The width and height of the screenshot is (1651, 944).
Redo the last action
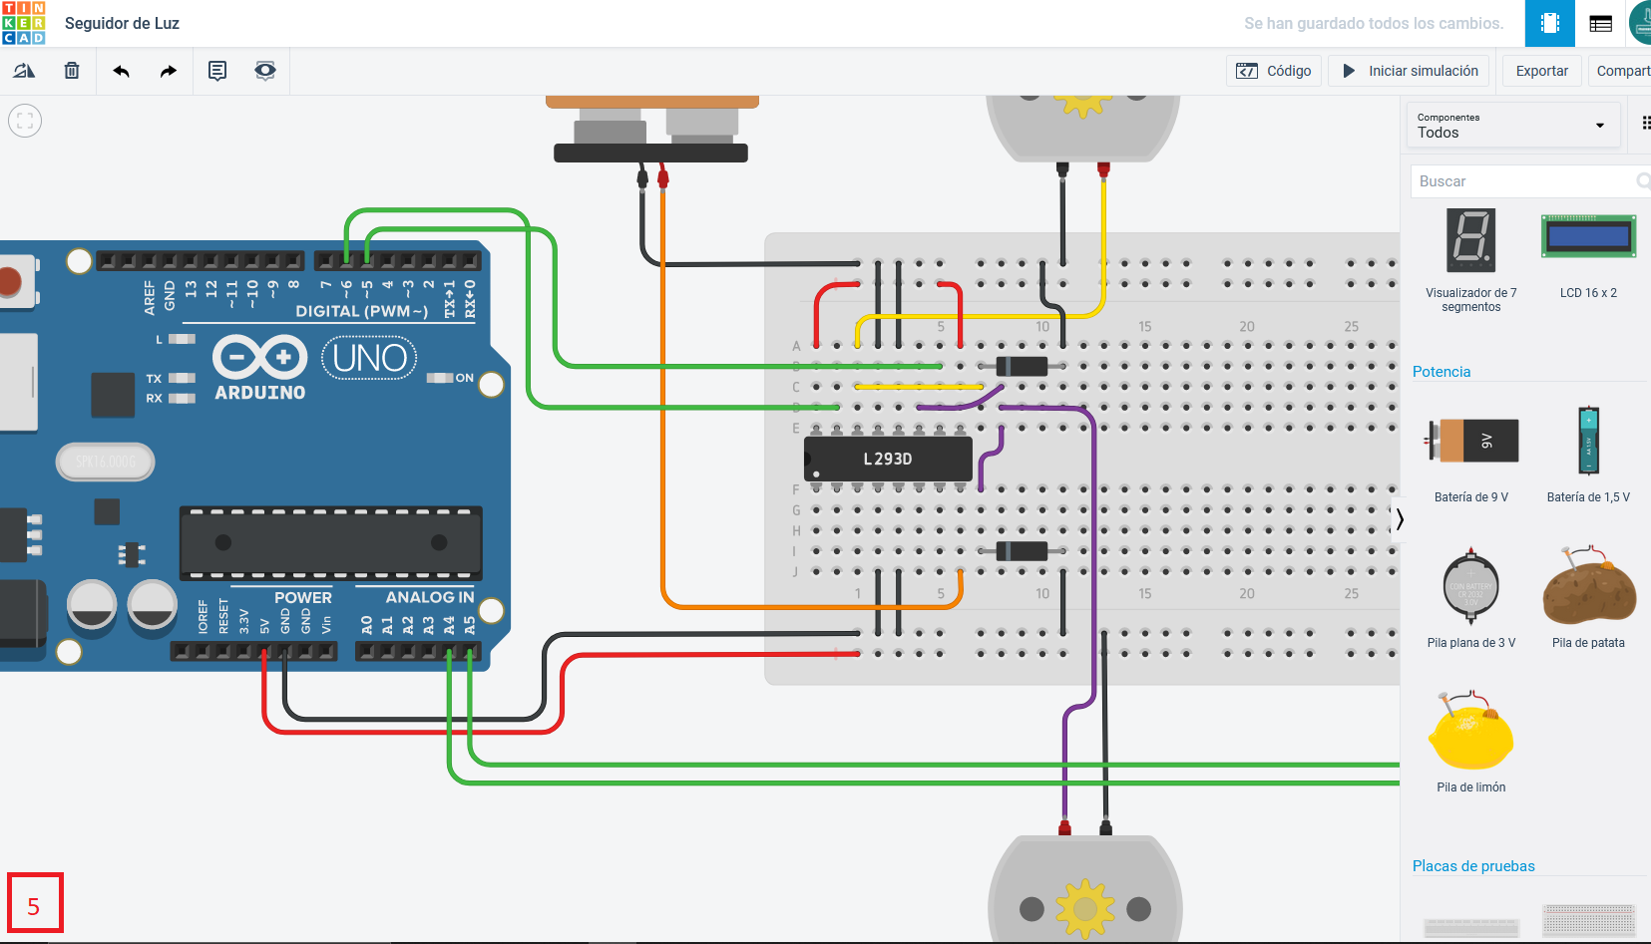click(x=169, y=71)
